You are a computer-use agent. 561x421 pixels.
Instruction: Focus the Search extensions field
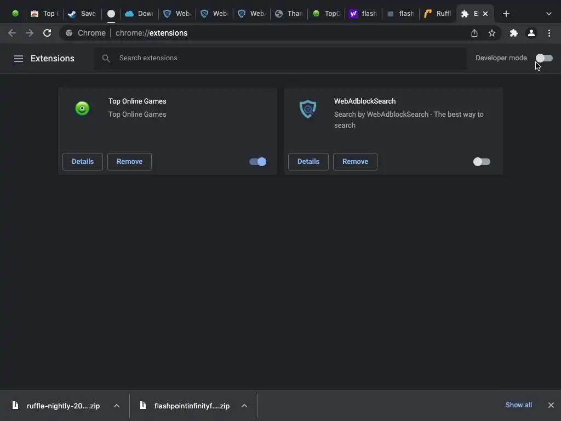pyautogui.click(x=280, y=58)
